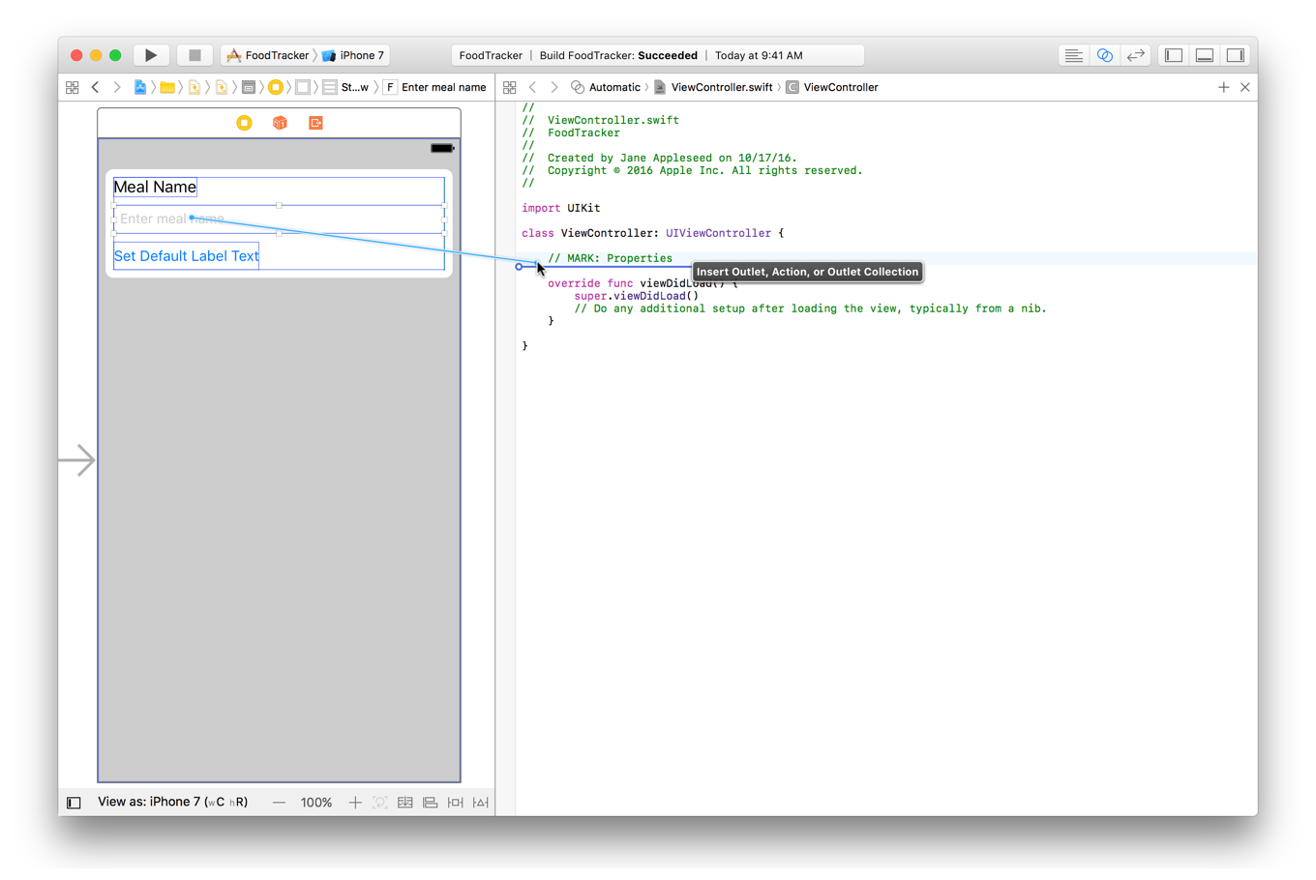The image size is (1316, 880).
Task: Open View as: iPhone 7 device configuration
Action: (172, 802)
